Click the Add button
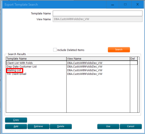The height and width of the screenshot is (134, 145). [x=16, y=126]
